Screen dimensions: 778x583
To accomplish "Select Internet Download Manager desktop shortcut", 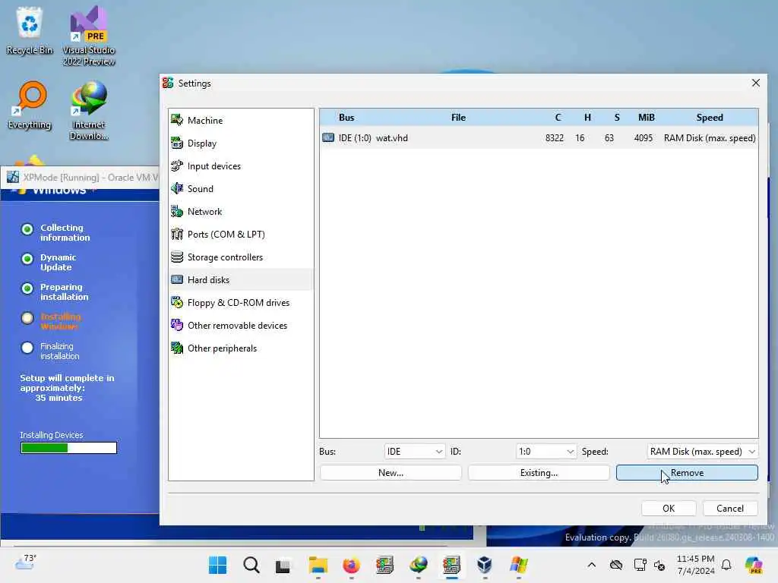I will coord(89,111).
